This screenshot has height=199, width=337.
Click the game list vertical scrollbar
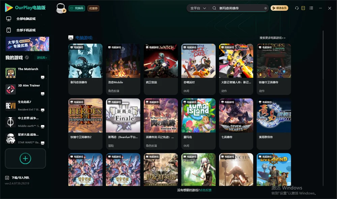[x=323, y=107]
